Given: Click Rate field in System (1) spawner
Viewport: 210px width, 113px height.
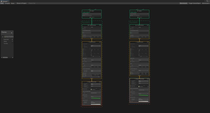Looking at the screenshot, I should (96, 16).
